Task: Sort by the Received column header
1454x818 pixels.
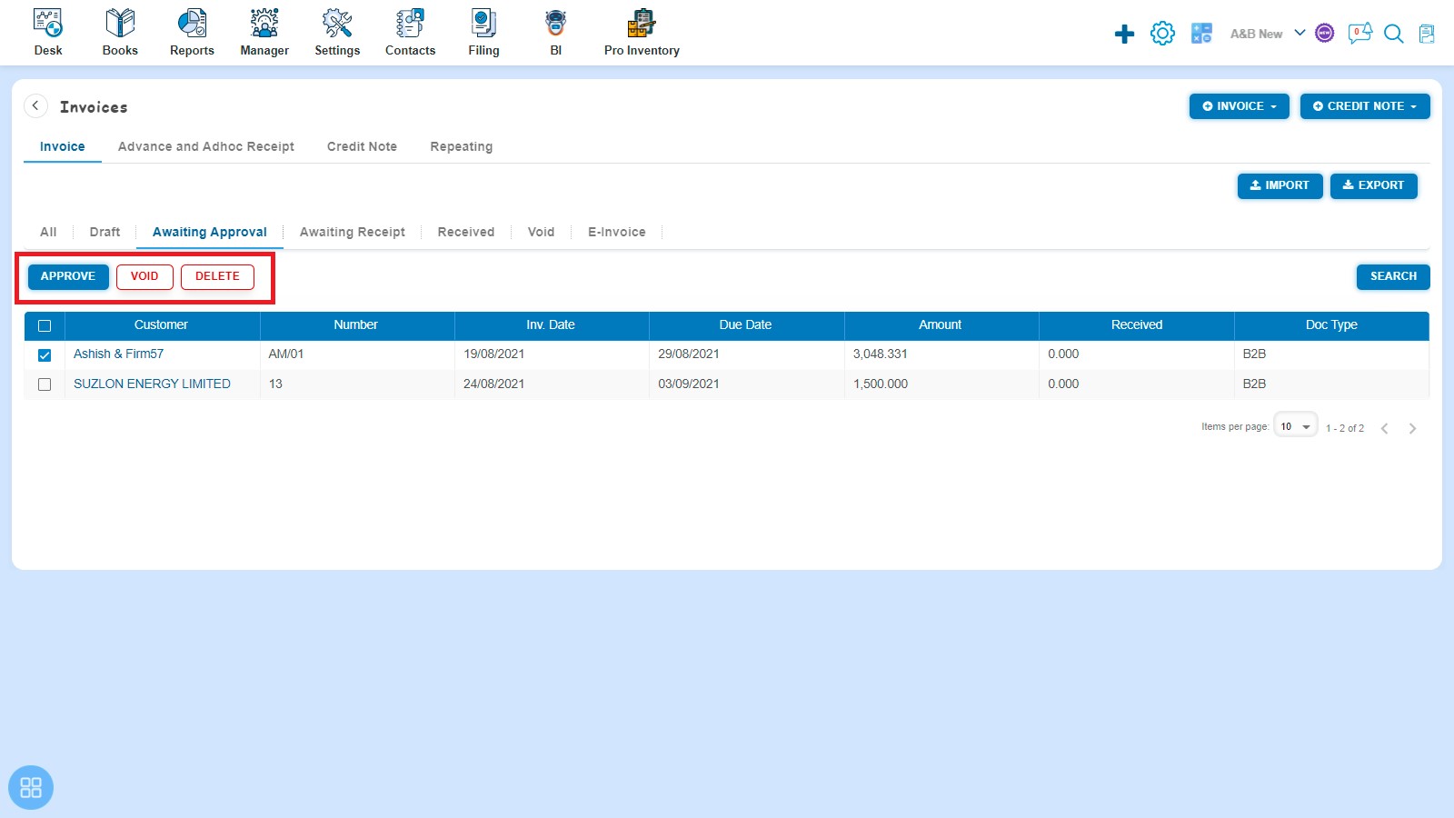Action: pos(1137,325)
